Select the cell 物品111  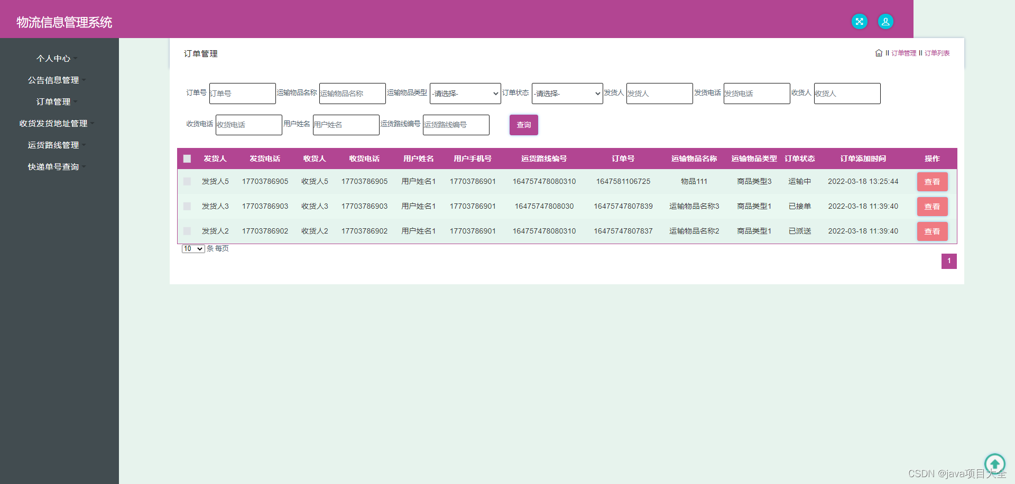694,181
